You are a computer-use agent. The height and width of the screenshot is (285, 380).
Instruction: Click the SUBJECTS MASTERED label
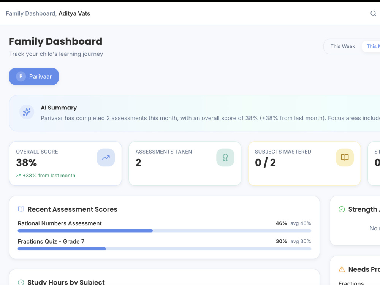pos(283,152)
